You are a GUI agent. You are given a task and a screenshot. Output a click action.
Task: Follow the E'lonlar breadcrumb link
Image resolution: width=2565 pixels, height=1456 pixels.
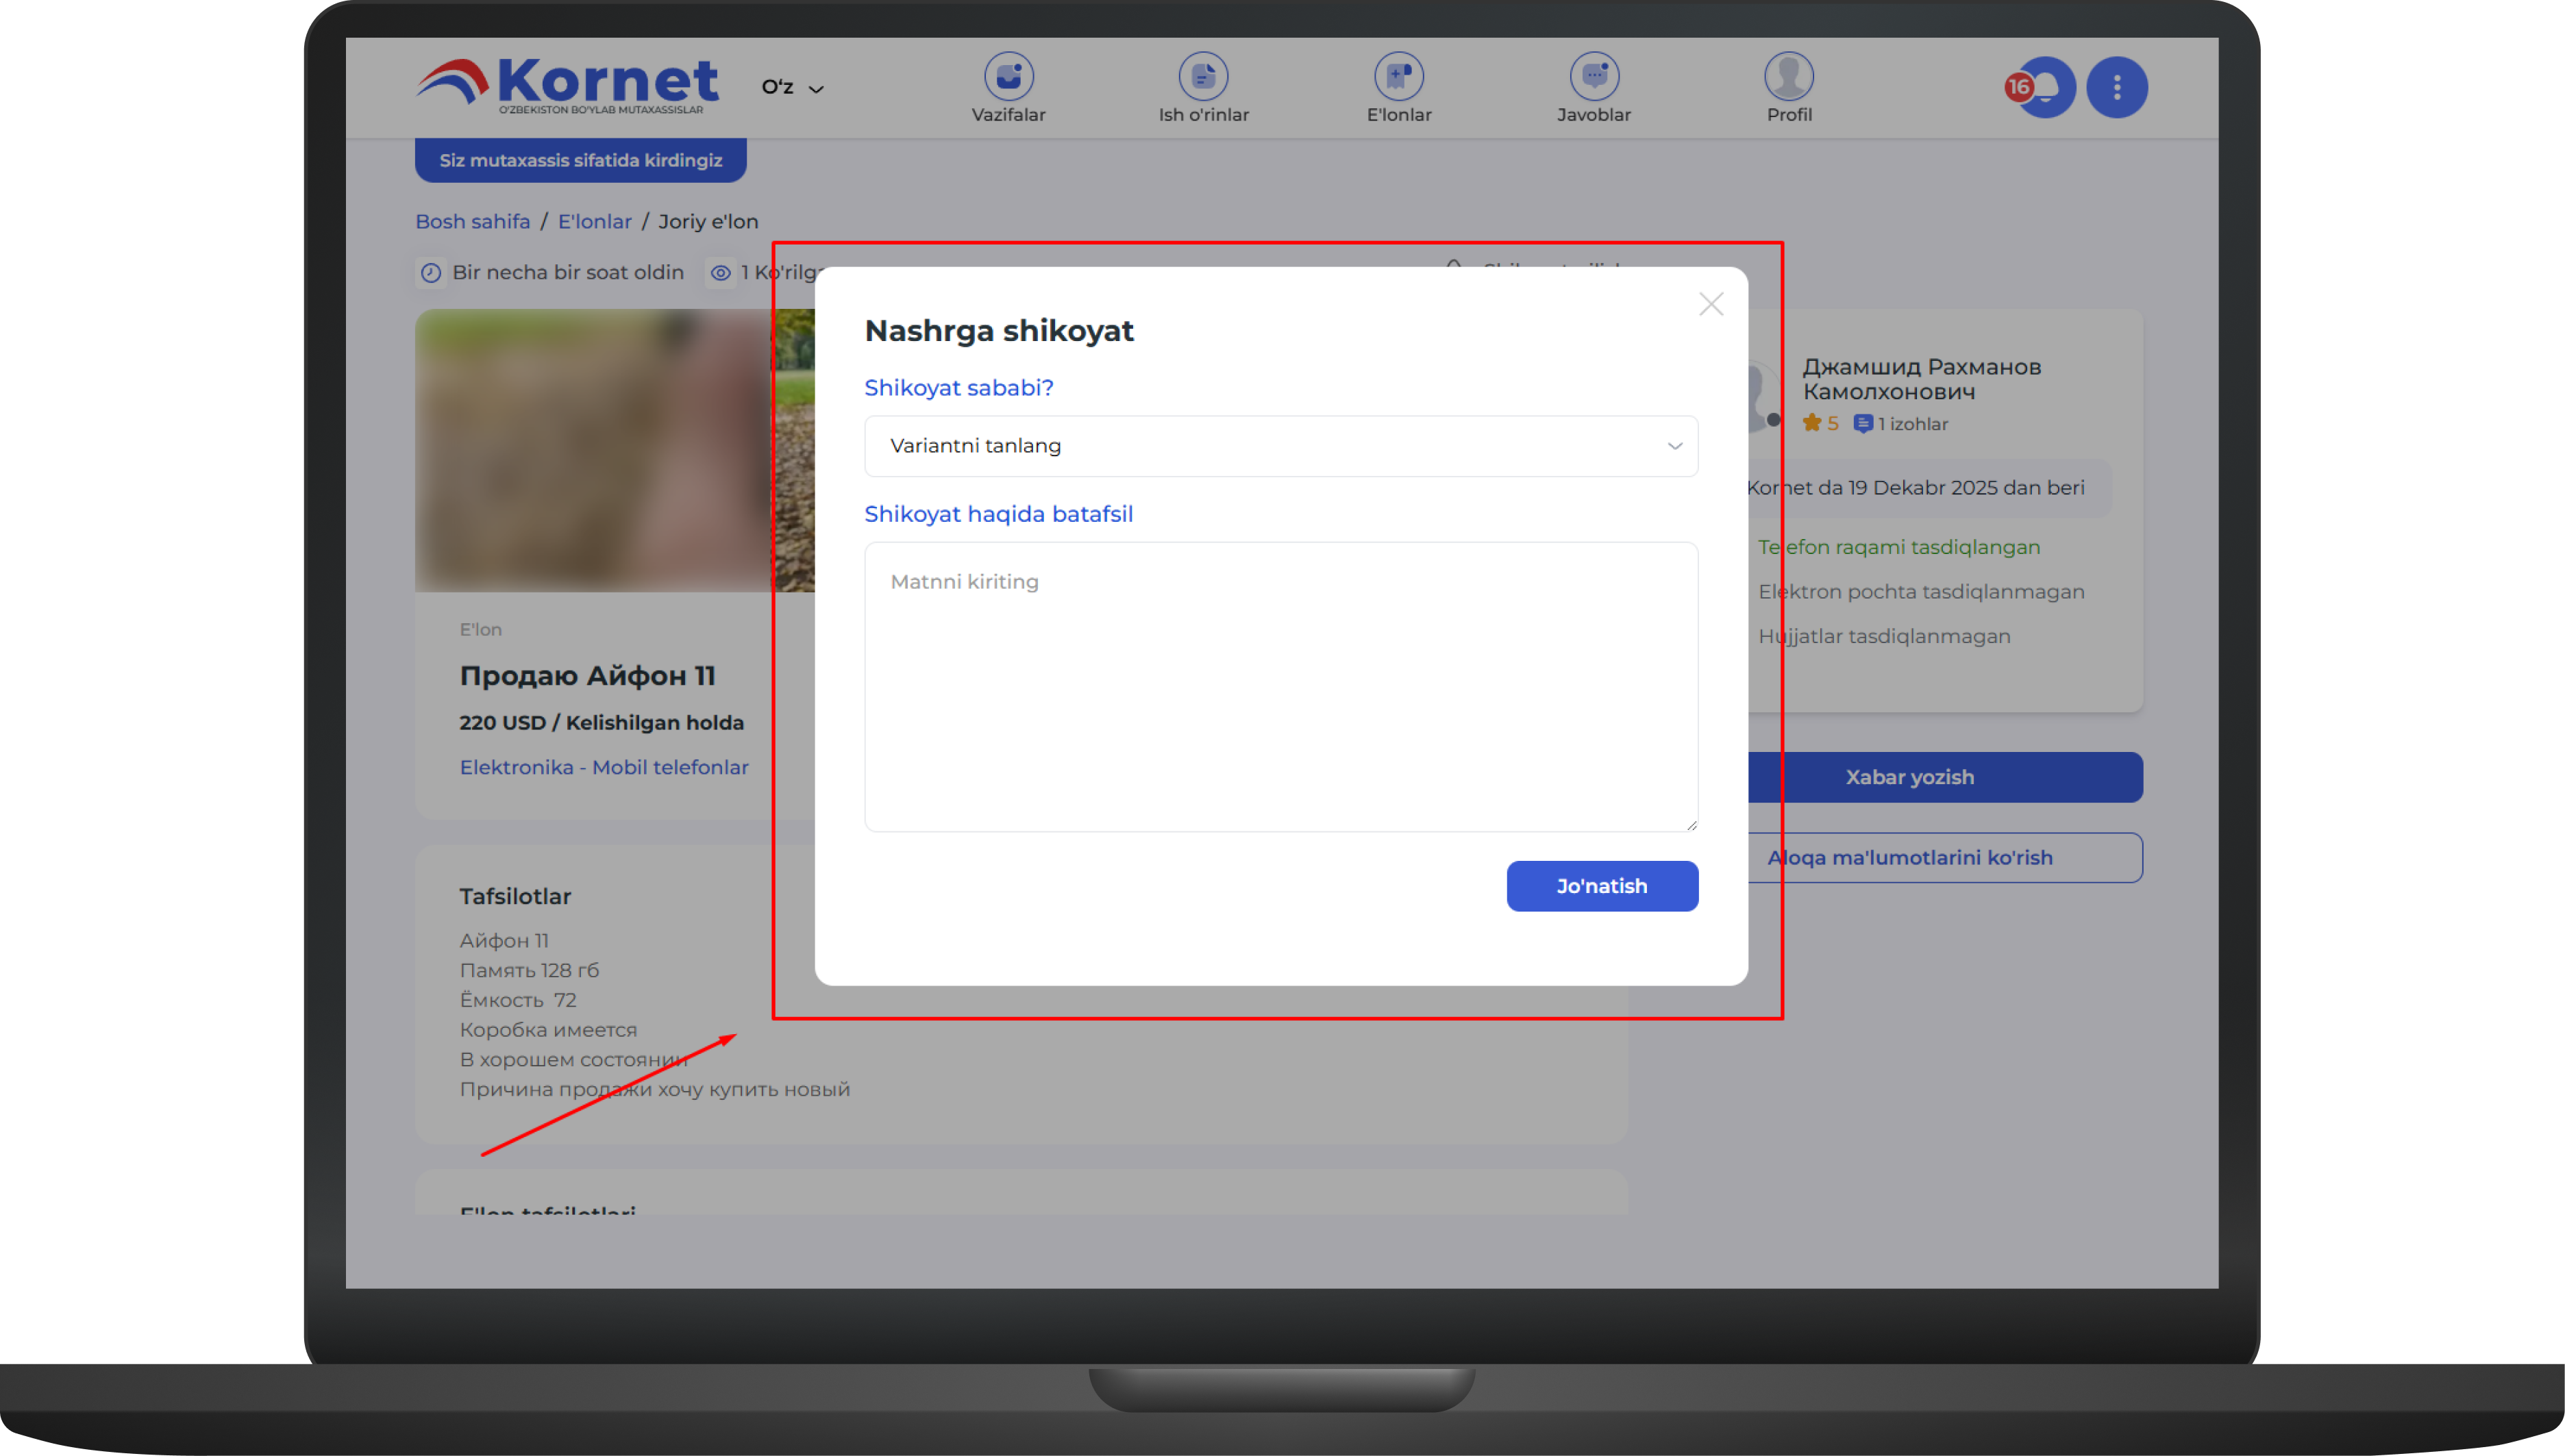(594, 221)
